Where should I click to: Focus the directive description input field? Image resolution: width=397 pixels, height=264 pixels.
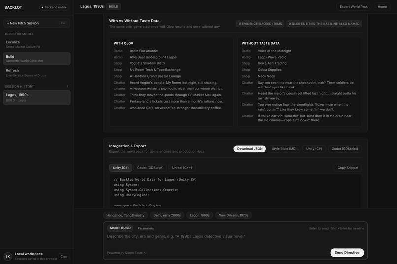click(x=235, y=237)
